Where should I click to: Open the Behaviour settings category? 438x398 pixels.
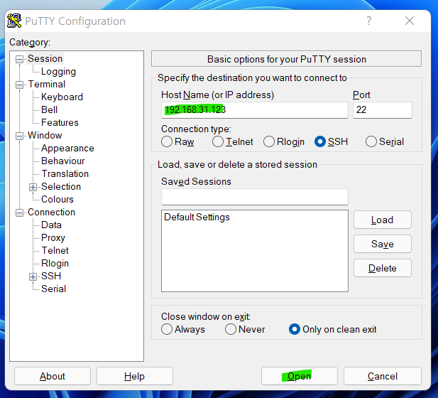pyautogui.click(x=63, y=161)
